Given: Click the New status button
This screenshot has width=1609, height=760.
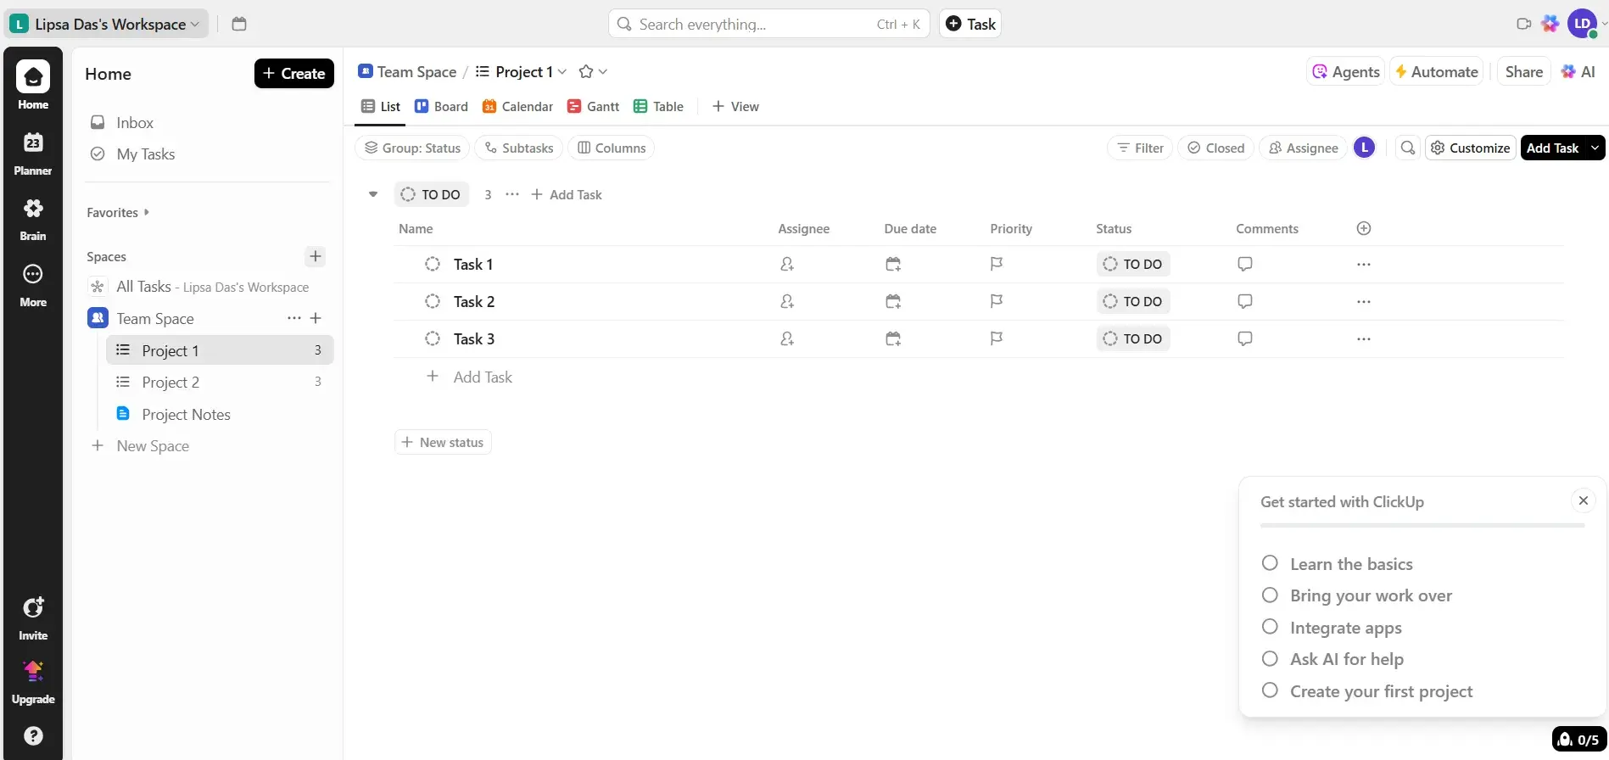Looking at the screenshot, I should click(443, 442).
